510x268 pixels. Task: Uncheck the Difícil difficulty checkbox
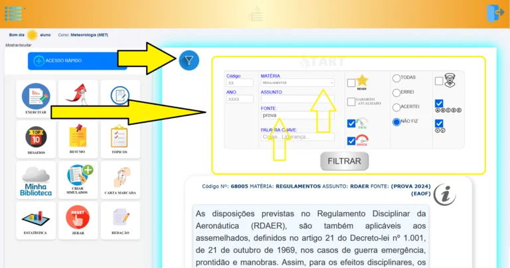[x=351, y=141]
